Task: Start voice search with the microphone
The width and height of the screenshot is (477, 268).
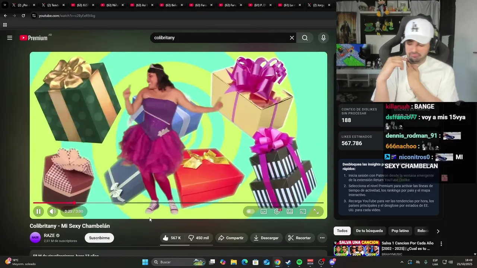Action: (323, 38)
